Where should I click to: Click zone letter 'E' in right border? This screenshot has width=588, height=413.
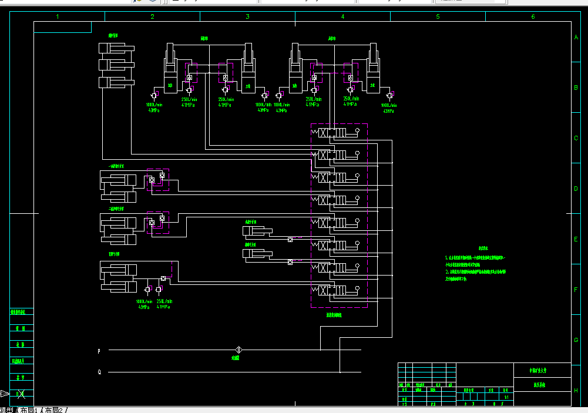click(x=576, y=239)
